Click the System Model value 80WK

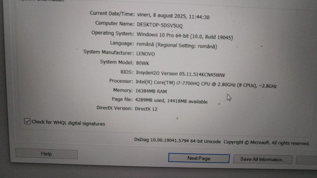(143, 63)
